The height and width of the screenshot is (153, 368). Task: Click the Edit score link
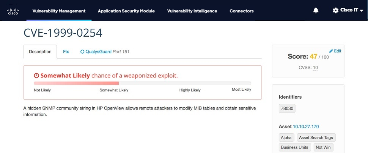335,51
